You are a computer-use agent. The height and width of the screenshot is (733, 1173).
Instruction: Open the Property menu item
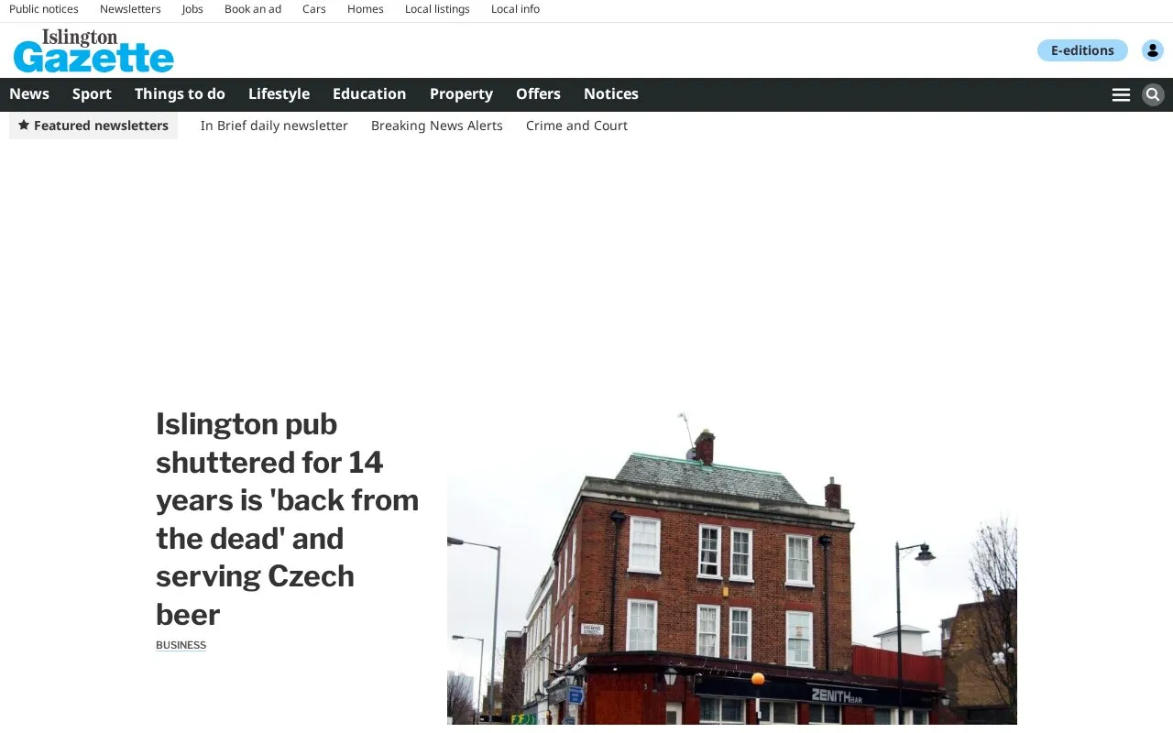pos(461,93)
